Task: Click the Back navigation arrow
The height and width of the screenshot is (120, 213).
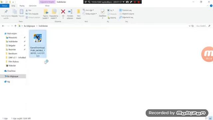Action: click(x=3, y=26)
